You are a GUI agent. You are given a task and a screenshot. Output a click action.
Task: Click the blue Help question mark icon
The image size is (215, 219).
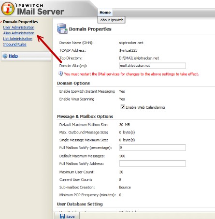[x=5, y=56]
